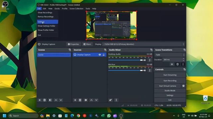Image resolution: width=213 pixels, height=119 pixels.
Task: Open the View menu
Action: [50, 9]
